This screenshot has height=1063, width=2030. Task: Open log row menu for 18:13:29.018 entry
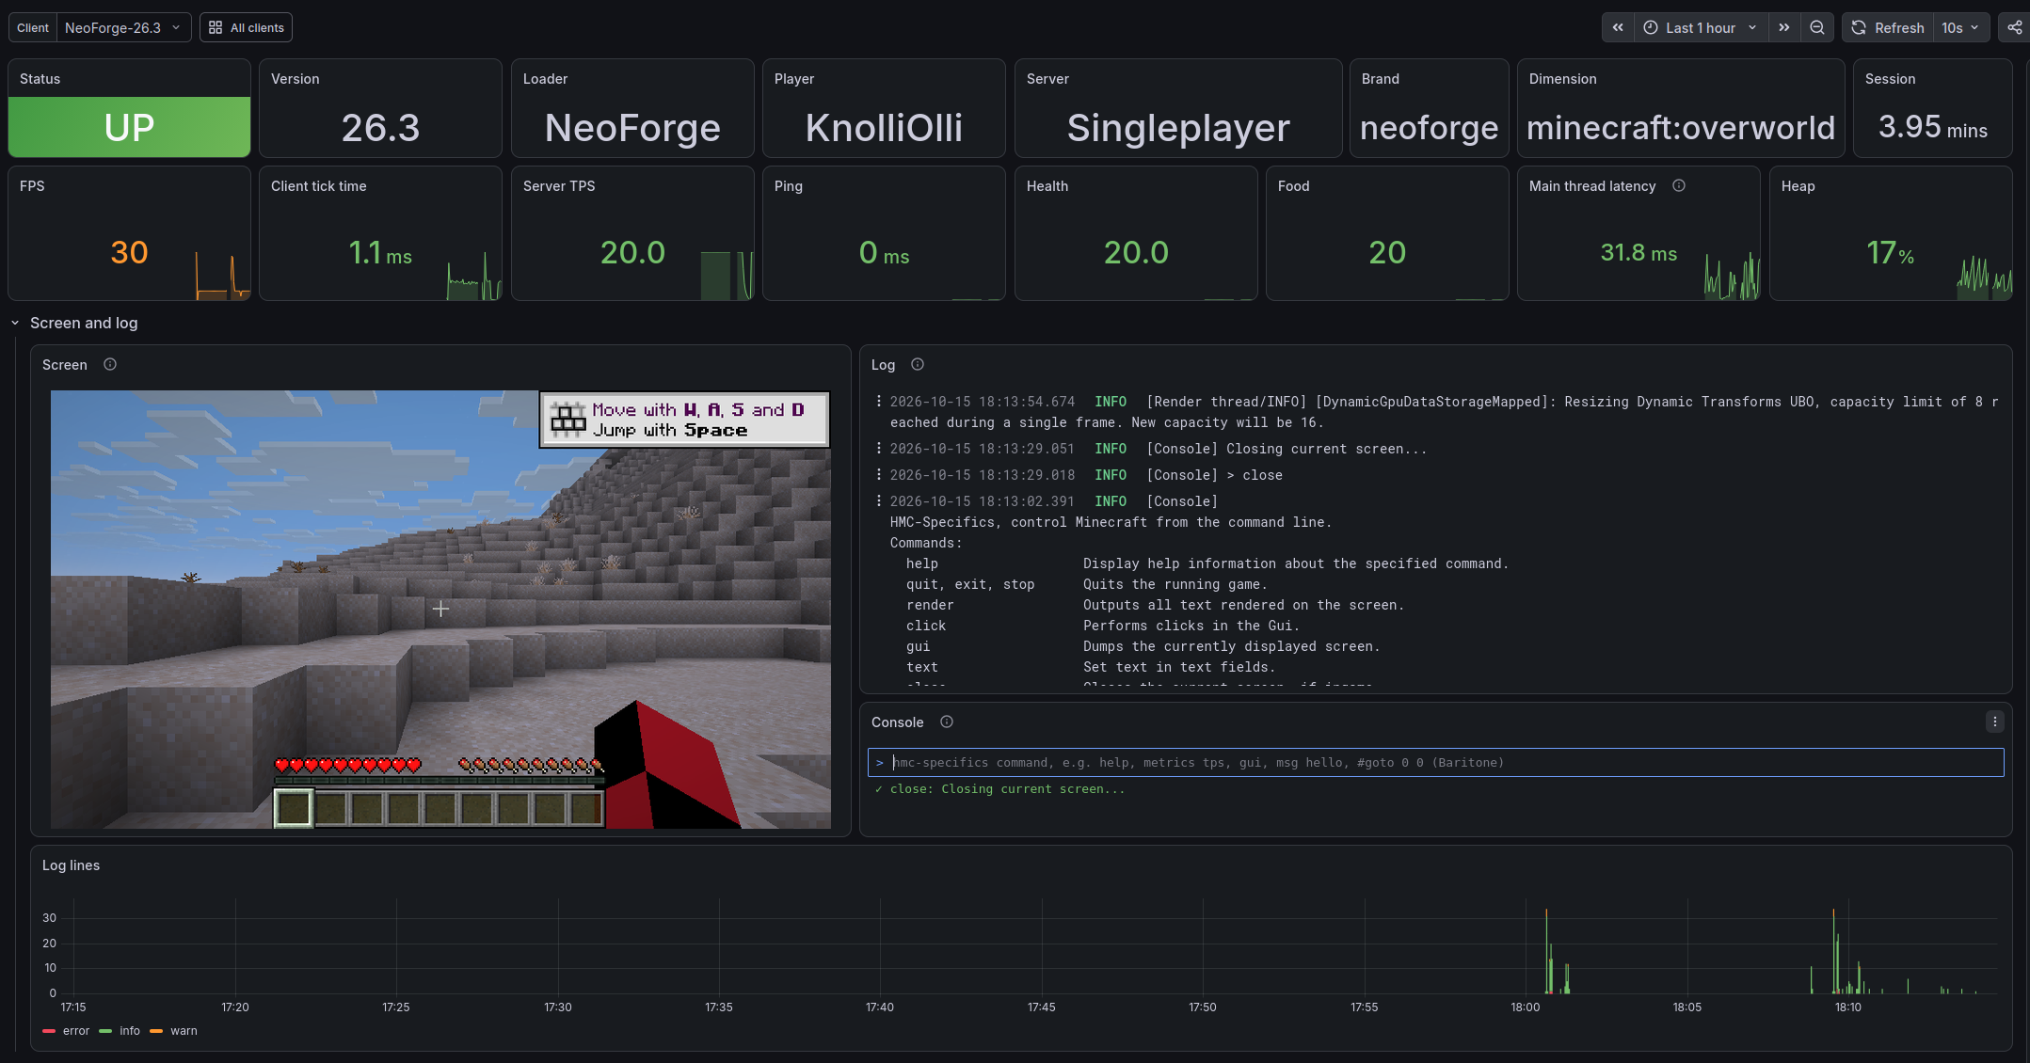[x=879, y=475]
